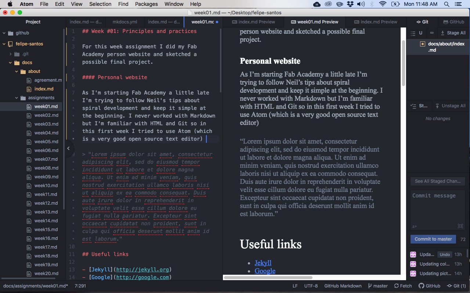The image size is (470, 293).
Task: Click See All Staged Changes button
Action: coord(438,181)
